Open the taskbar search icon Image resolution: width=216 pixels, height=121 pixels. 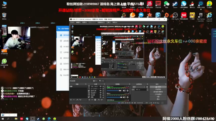[x=8, y=119]
